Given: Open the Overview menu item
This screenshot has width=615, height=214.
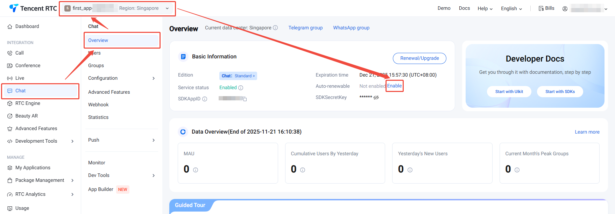Looking at the screenshot, I should tap(122, 40).
